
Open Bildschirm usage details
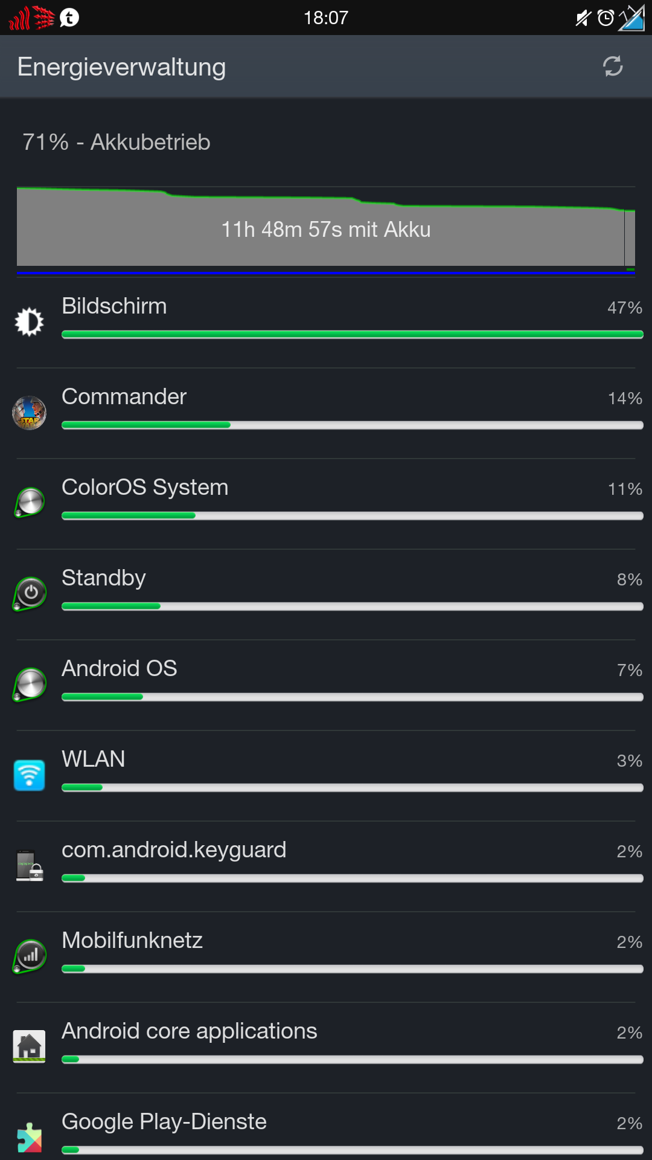326,323
